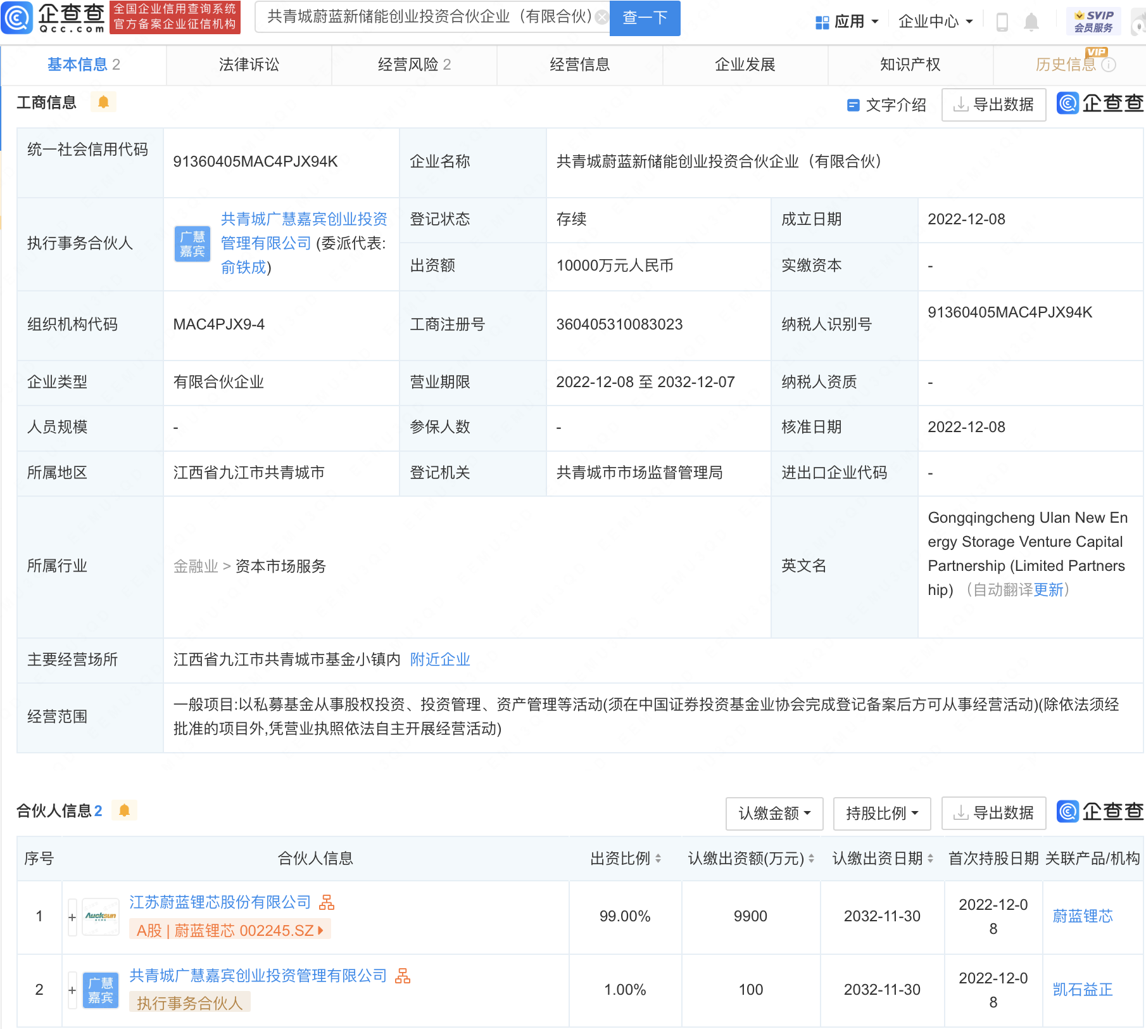
Task: Click the mobile phone icon in top bar
Action: point(1002,21)
